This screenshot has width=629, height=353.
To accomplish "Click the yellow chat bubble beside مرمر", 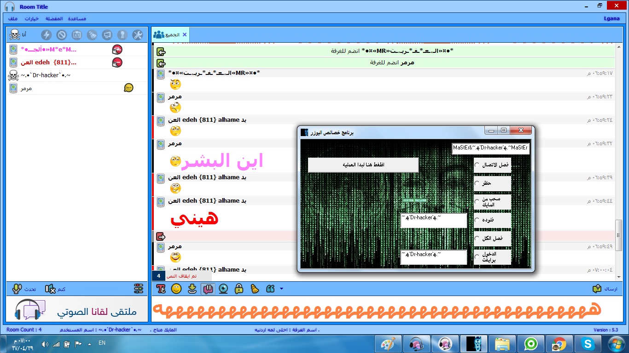I will (x=129, y=88).
